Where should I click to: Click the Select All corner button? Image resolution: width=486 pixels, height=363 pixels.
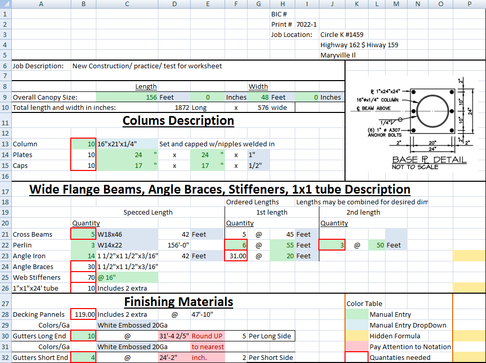tap(5, 4)
